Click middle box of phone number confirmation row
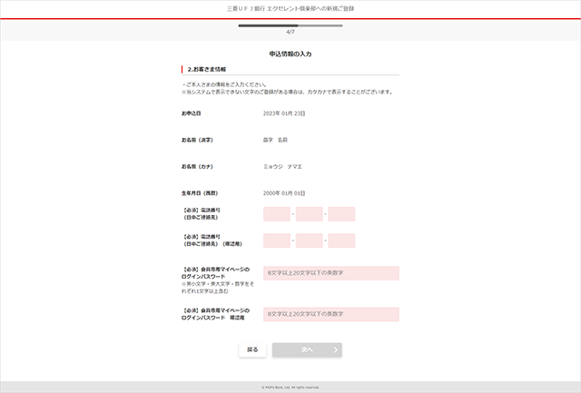 310,241
